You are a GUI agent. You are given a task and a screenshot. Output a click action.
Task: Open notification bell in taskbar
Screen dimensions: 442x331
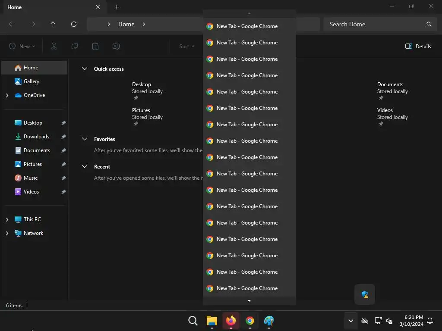click(430, 321)
